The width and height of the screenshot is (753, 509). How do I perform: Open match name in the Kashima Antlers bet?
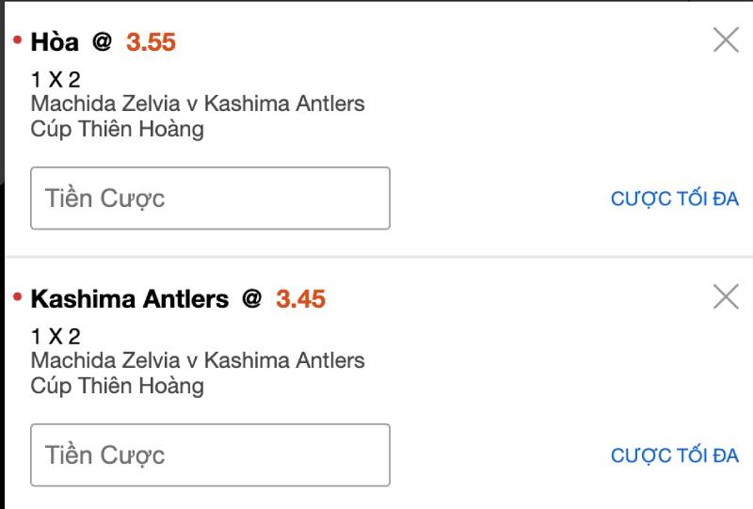(x=198, y=359)
